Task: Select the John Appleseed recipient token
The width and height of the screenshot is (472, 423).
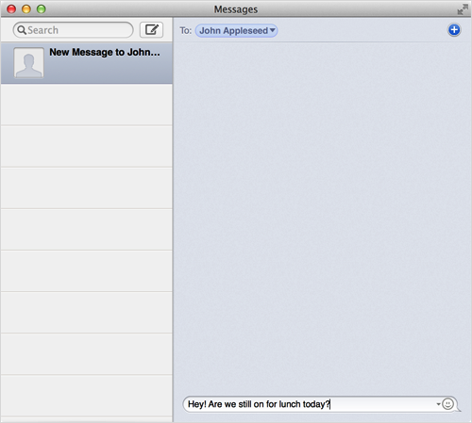Action: (236, 30)
